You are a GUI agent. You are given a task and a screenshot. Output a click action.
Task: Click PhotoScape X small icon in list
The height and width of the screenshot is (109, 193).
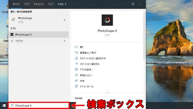(x=12, y=34)
